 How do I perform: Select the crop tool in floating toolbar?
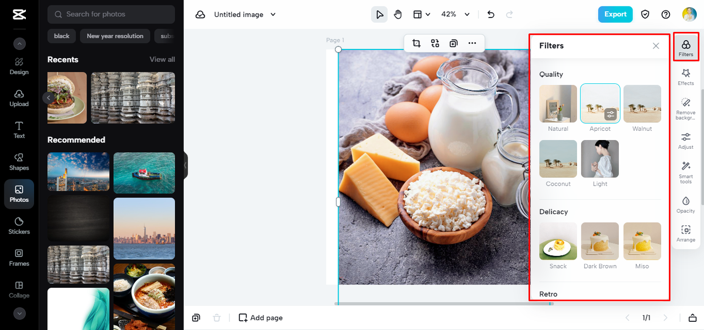[416, 43]
